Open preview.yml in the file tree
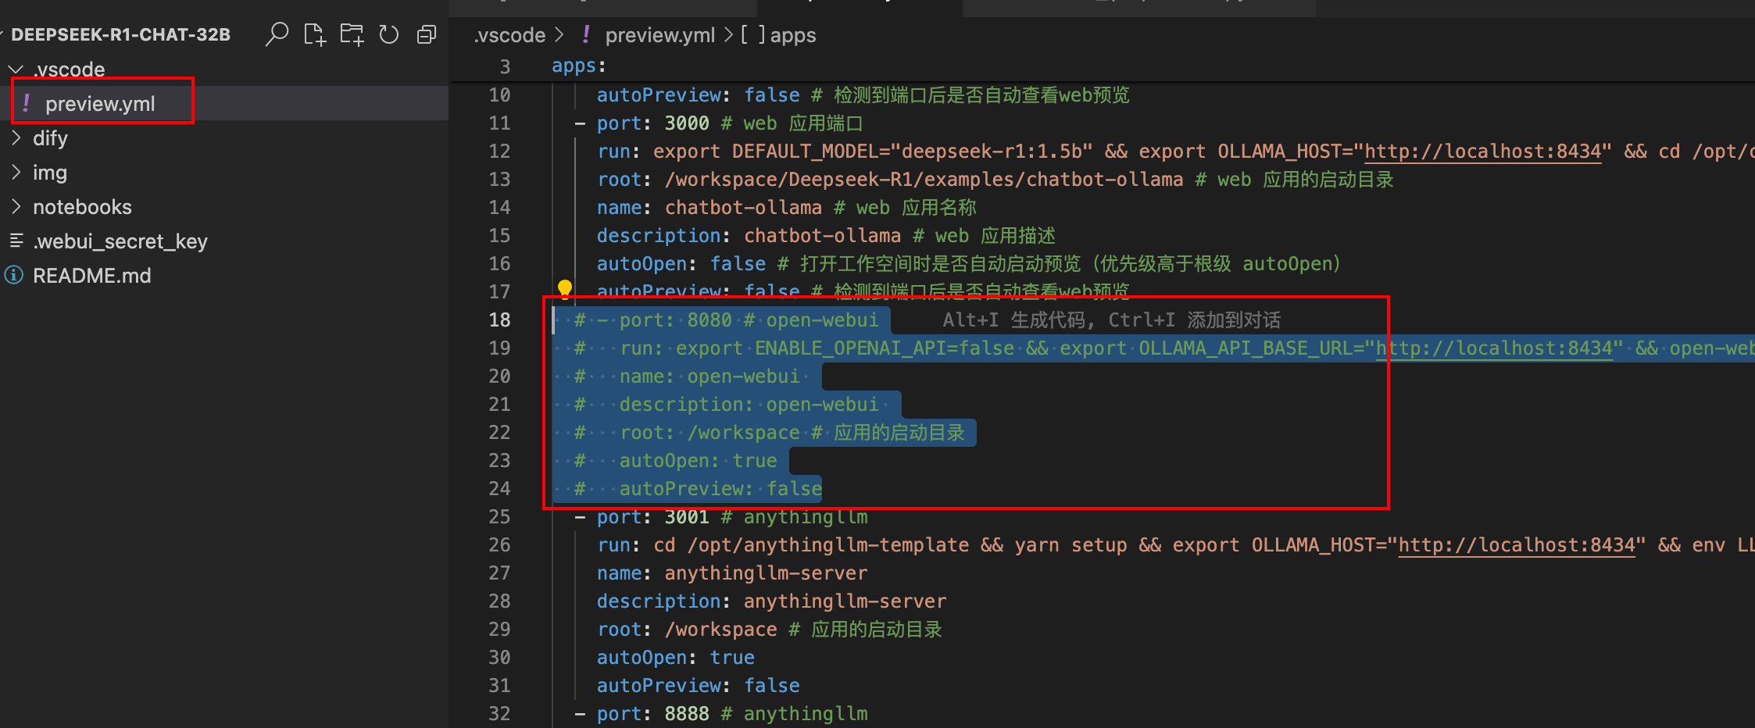This screenshot has height=728, width=1755. click(100, 104)
